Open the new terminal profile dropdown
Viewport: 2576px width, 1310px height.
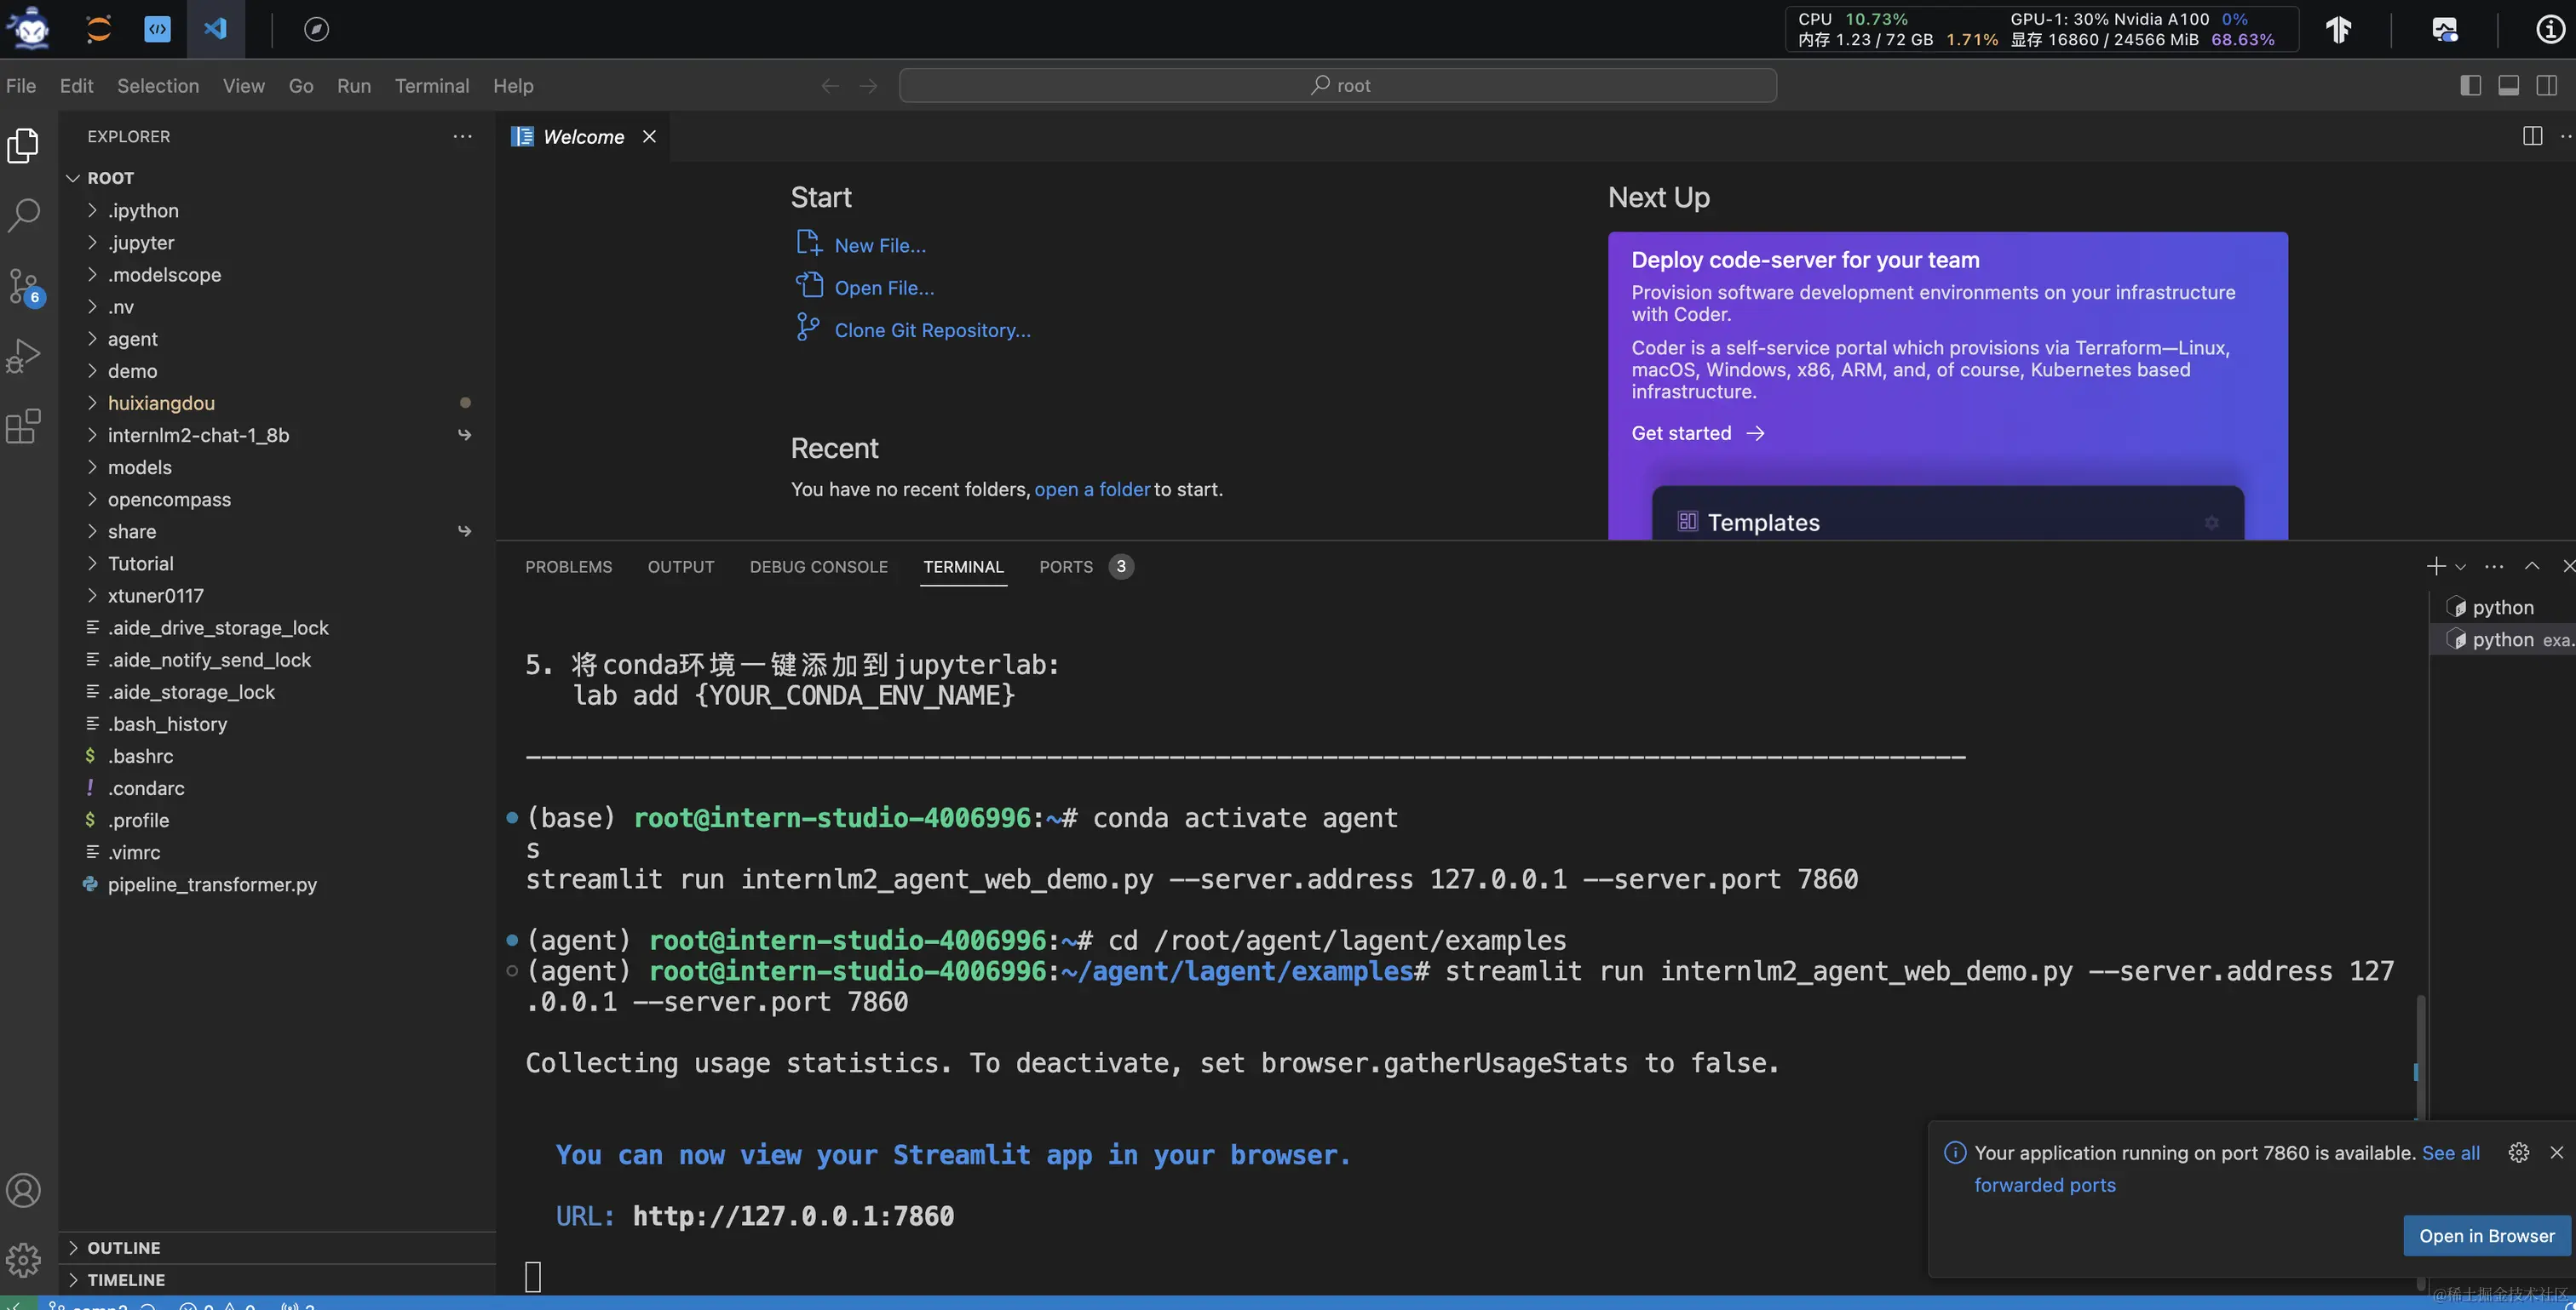coord(2460,567)
